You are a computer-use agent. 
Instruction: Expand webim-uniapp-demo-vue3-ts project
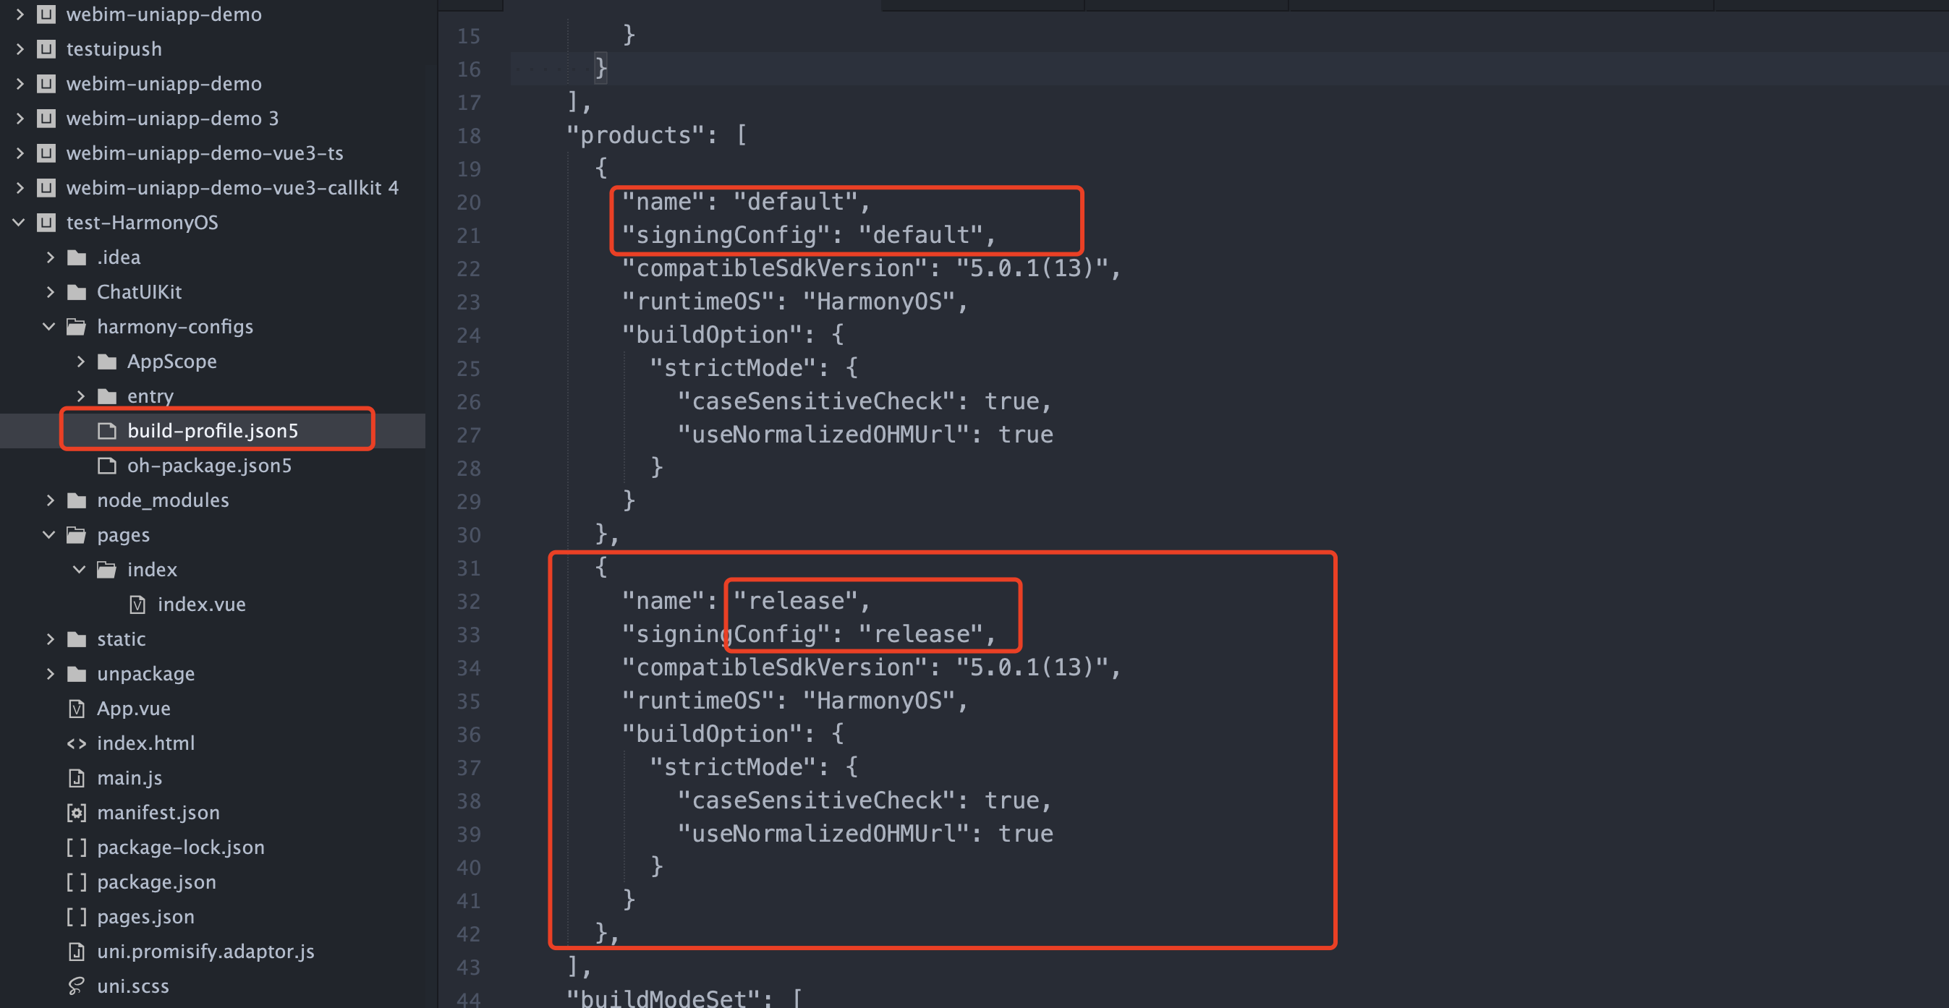tap(20, 153)
